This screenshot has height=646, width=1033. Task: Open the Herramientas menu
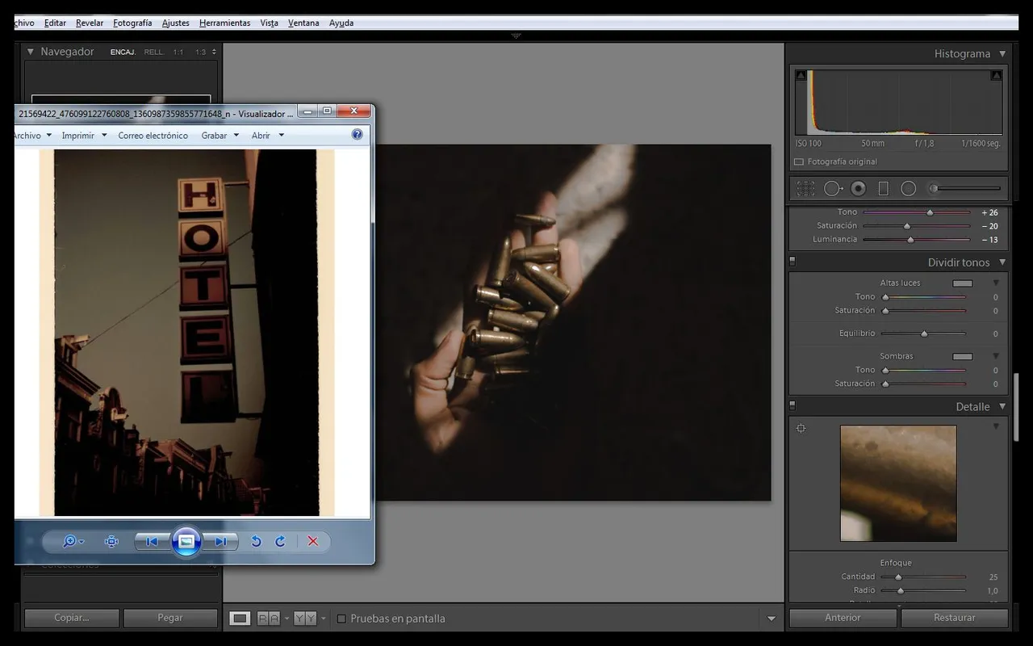click(x=224, y=23)
